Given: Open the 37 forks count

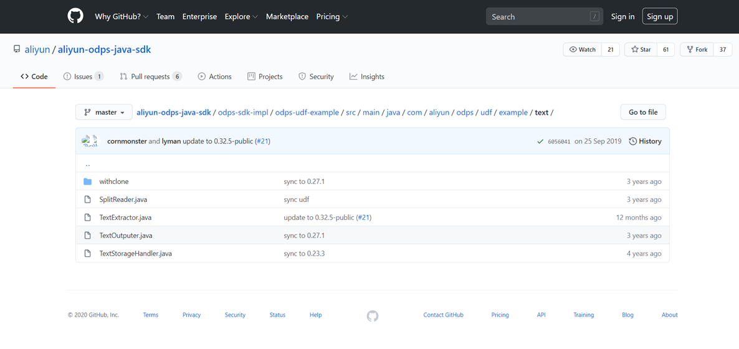Looking at the screenshot, I should point(723,49).
